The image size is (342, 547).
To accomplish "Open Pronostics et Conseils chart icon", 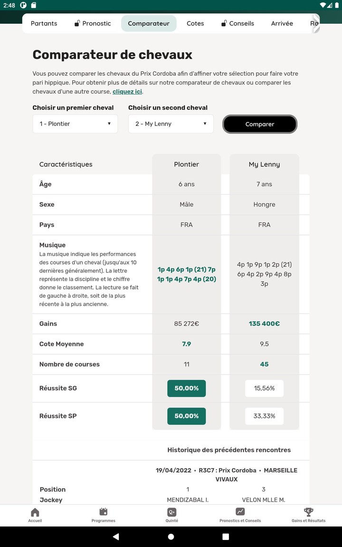I will click(x=240, y=512).
